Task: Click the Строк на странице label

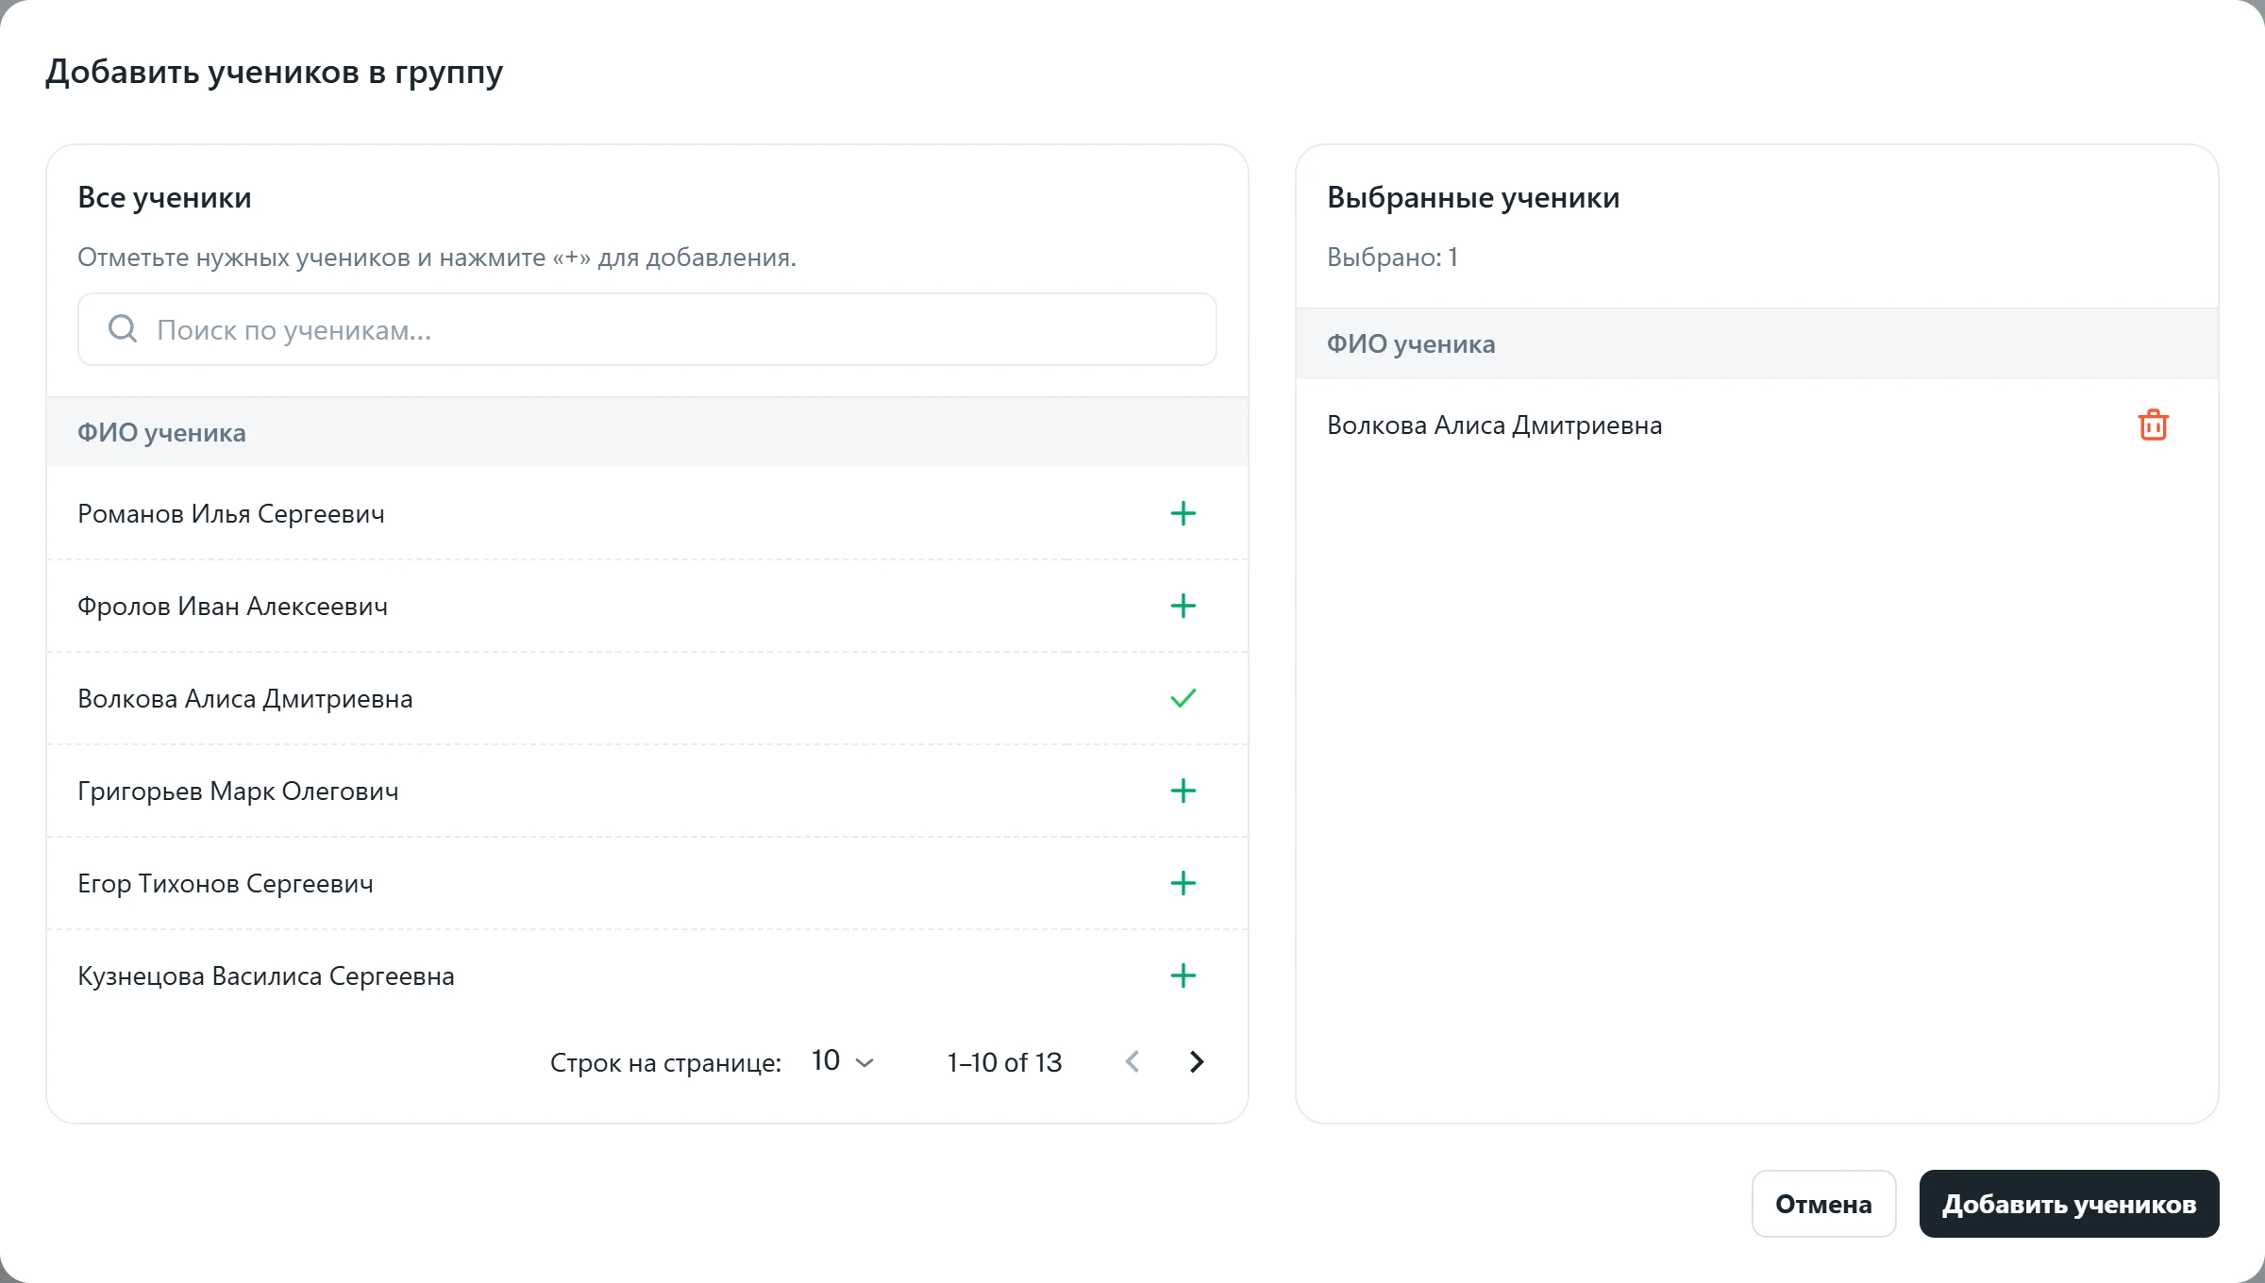Action: click(x=665, y=1062)
